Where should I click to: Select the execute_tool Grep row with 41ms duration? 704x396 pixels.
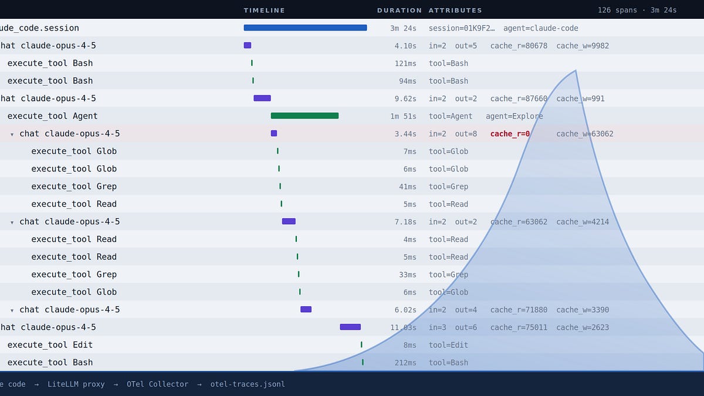[x=352, y=186]
